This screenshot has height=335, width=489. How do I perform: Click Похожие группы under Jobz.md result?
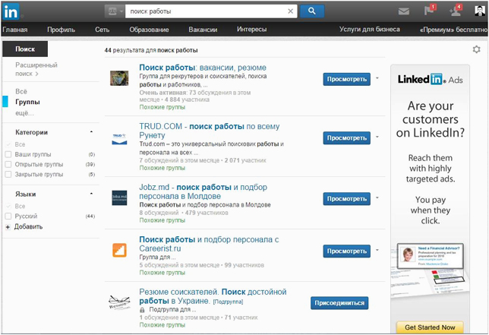(x=162, y=220)
